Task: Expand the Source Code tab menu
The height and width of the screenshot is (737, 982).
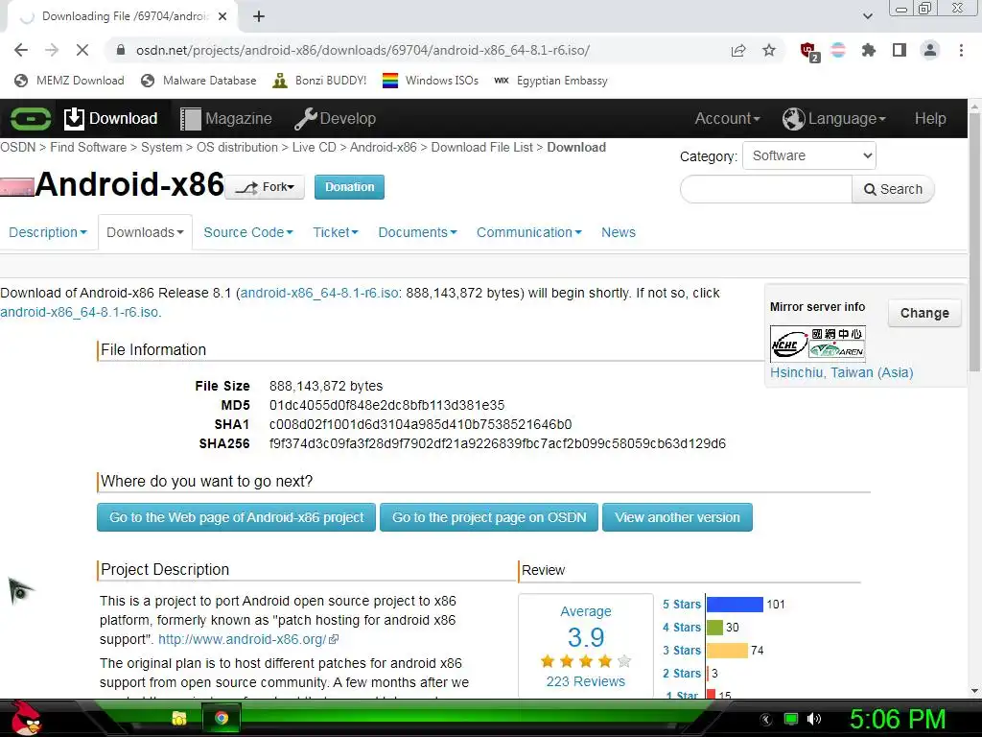Action: pos(248,232)
